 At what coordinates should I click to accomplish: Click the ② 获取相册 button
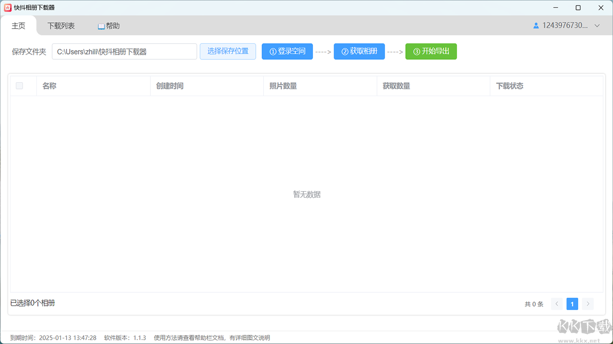[359, 51]
